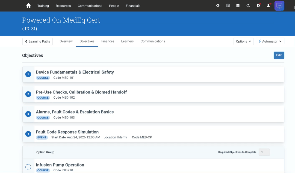
Task: Expand the Automator dropdown
Action: pyautogui.click(x=270, y=41)
